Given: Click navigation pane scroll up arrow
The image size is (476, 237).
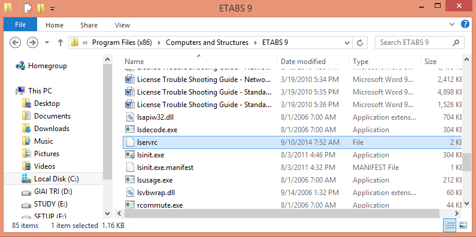Looking at the screenshot, I should [107, 59].
